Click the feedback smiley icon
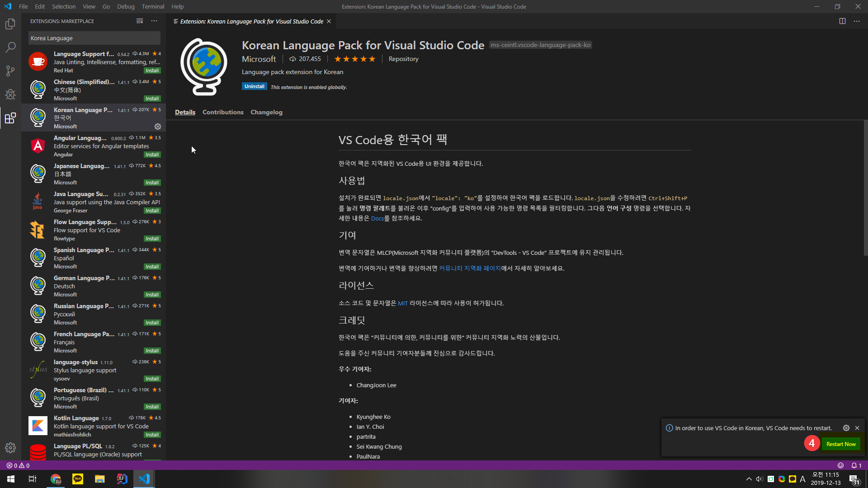 [840, 465]
